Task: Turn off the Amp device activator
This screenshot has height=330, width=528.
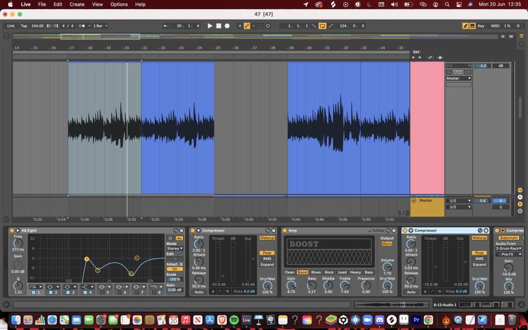Action: click(285, 230)
